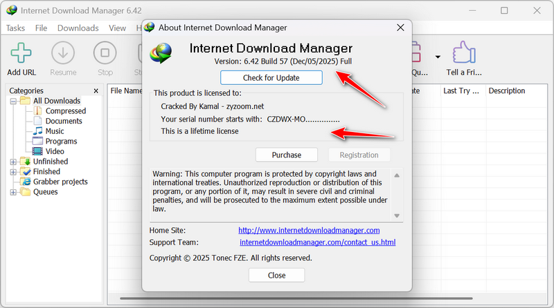
Task: Expand the Finished tree node
Action: point(13,171)
